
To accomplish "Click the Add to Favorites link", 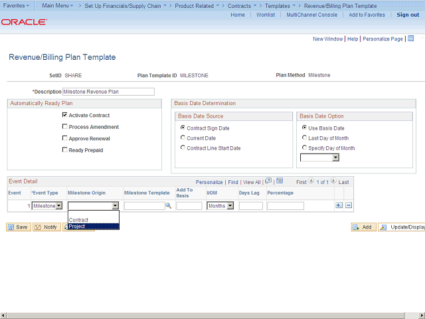I will coord(367,15).
